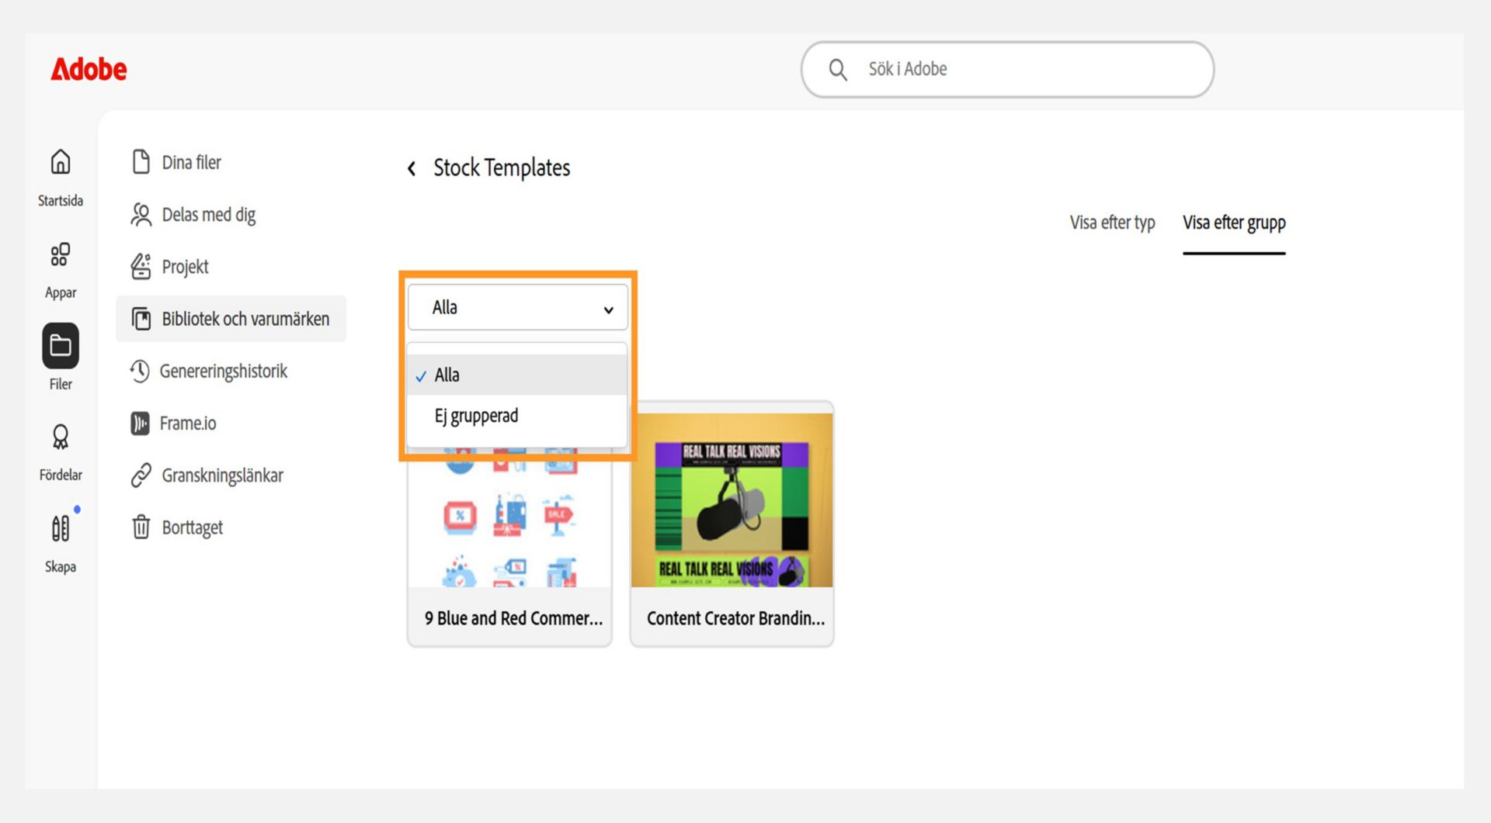Image resolution: width=1491 pixels, height=823 pixels.
Task: Open Fördelar ribbon badge icon
Action: [x=61, y=437]
